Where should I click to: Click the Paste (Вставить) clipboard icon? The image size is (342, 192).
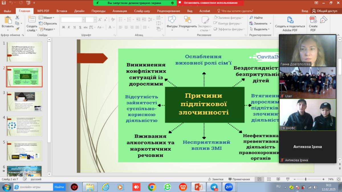[x=8, y=21]
